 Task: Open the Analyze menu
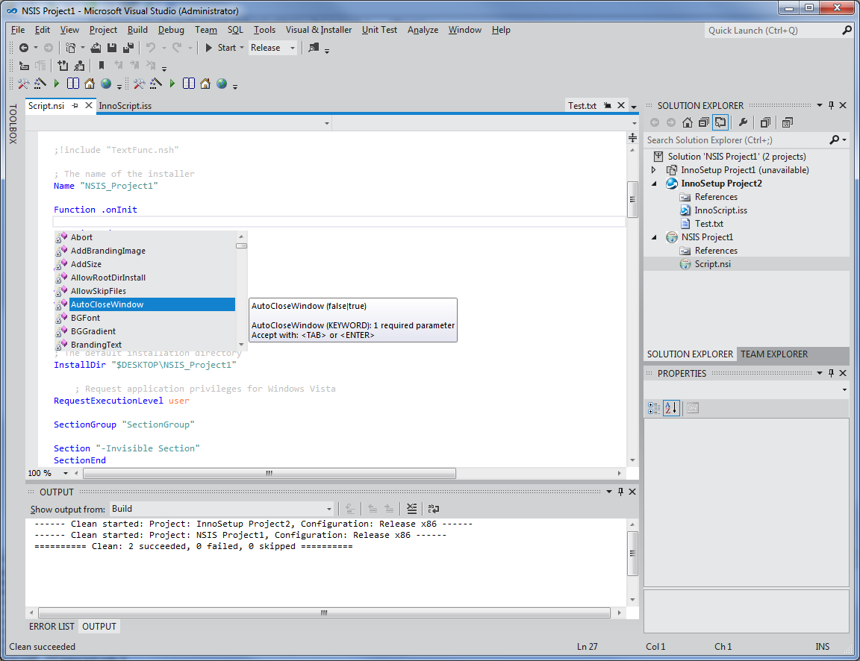point(423,30)
